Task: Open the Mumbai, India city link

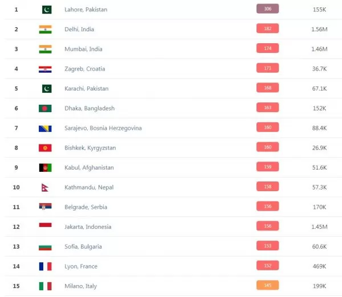Action: [83, 49]
